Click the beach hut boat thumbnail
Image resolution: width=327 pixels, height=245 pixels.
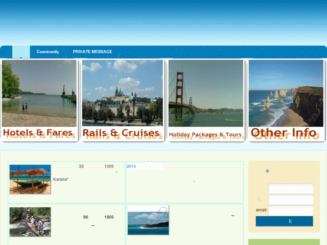point(30,179)
